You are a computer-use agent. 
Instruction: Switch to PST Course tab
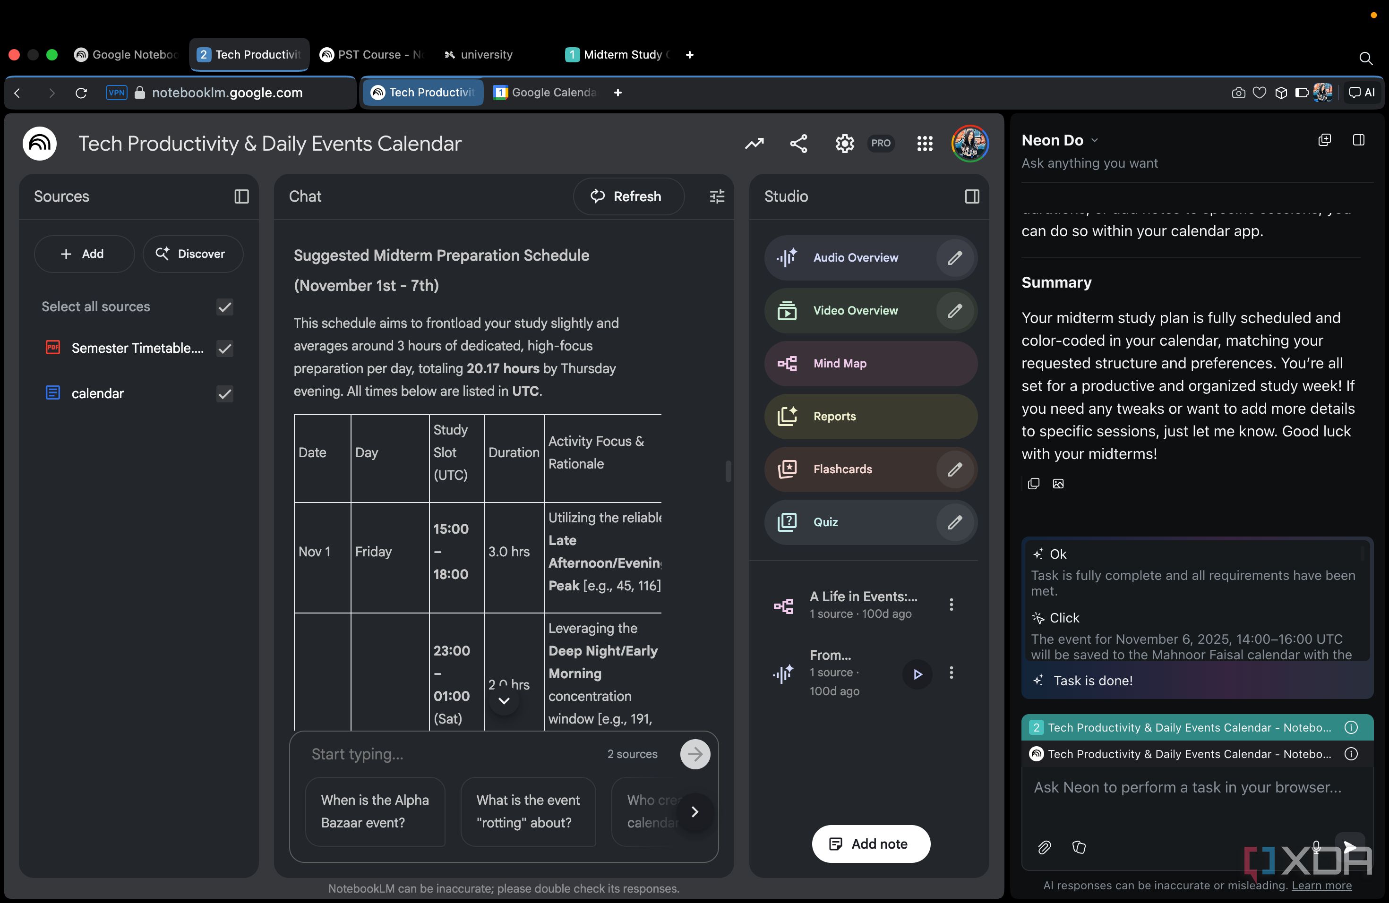click(x=372, y=55)
